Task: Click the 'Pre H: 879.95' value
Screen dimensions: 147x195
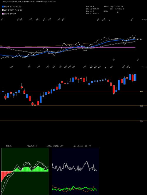Action: click(92, 9)
